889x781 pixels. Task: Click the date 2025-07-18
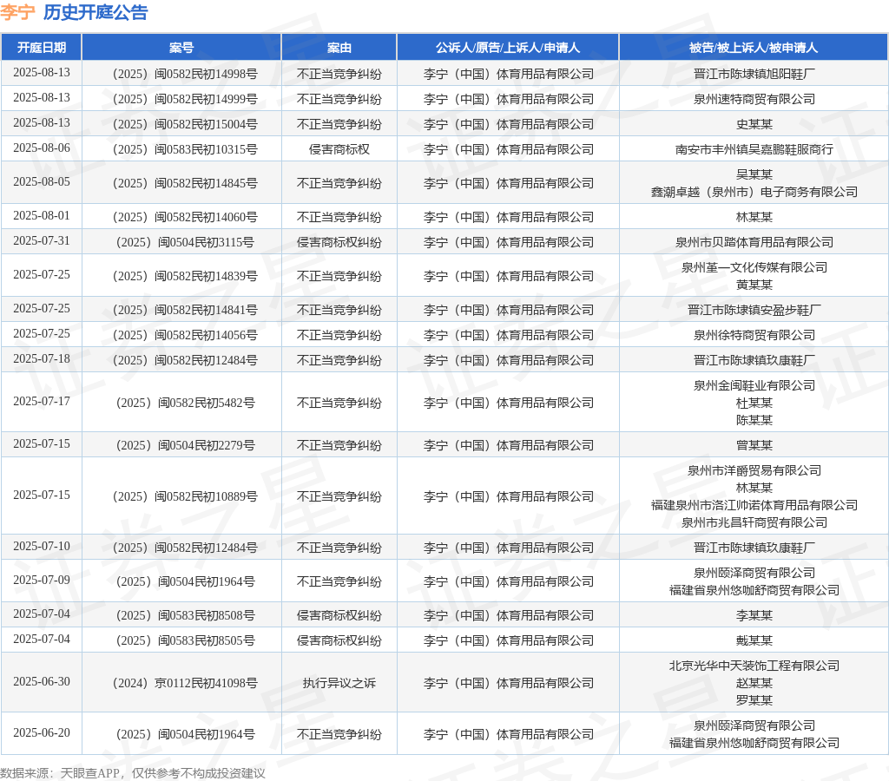[42, 358]
